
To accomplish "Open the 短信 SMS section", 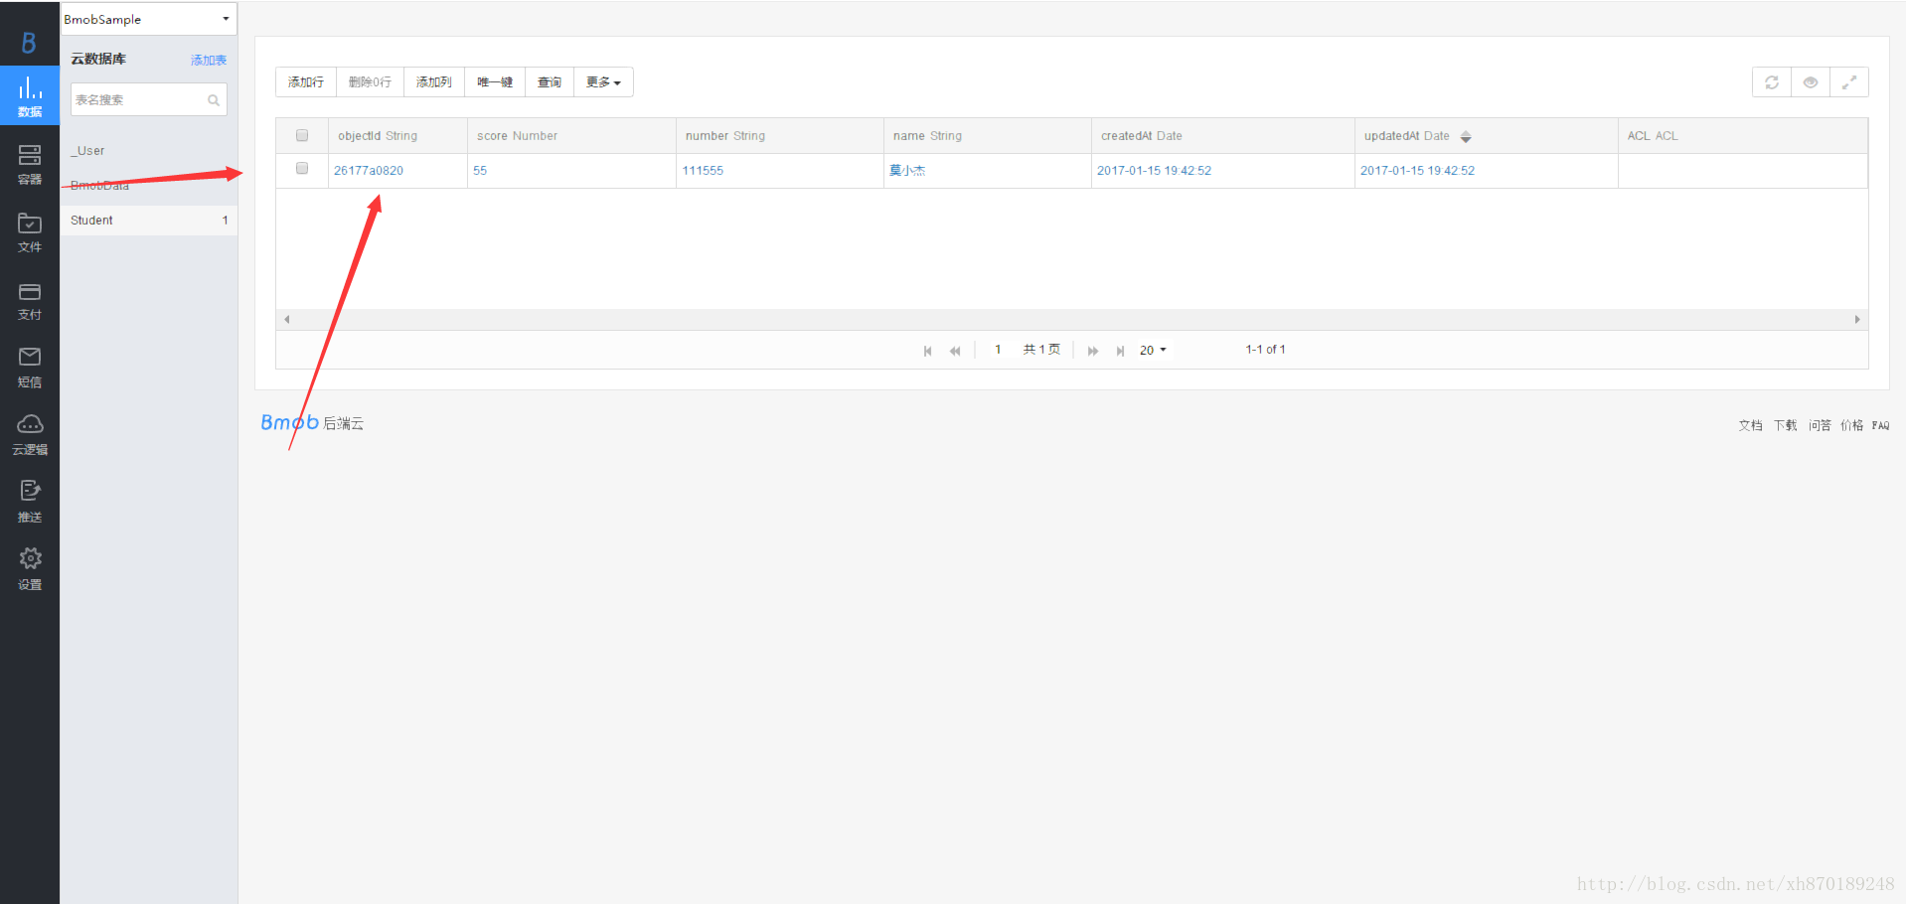I will coord(30,368).
